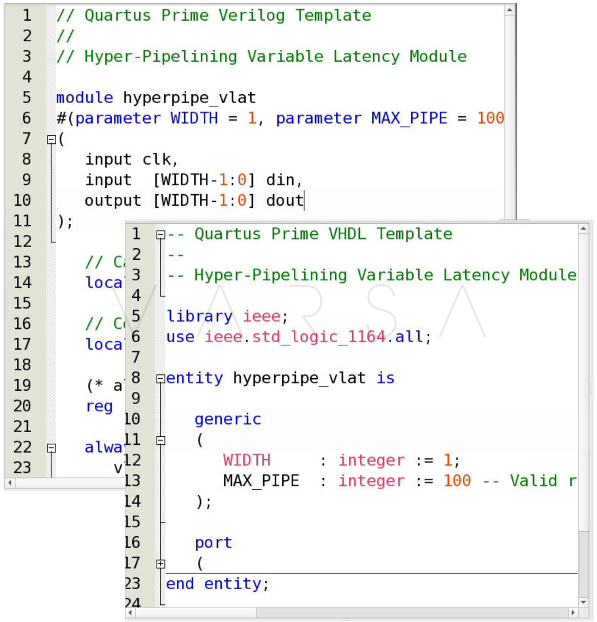597x622 pixels.
Task: Click the "is" keyword on VHDL line 8
Action: point(385,378)
